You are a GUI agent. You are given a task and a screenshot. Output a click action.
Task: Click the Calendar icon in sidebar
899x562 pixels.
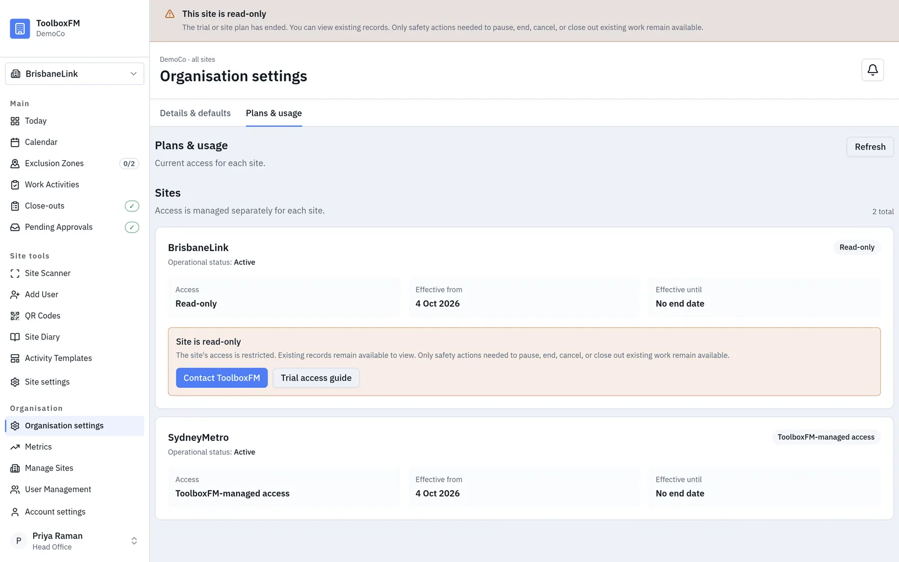click(x=15, y=142)
